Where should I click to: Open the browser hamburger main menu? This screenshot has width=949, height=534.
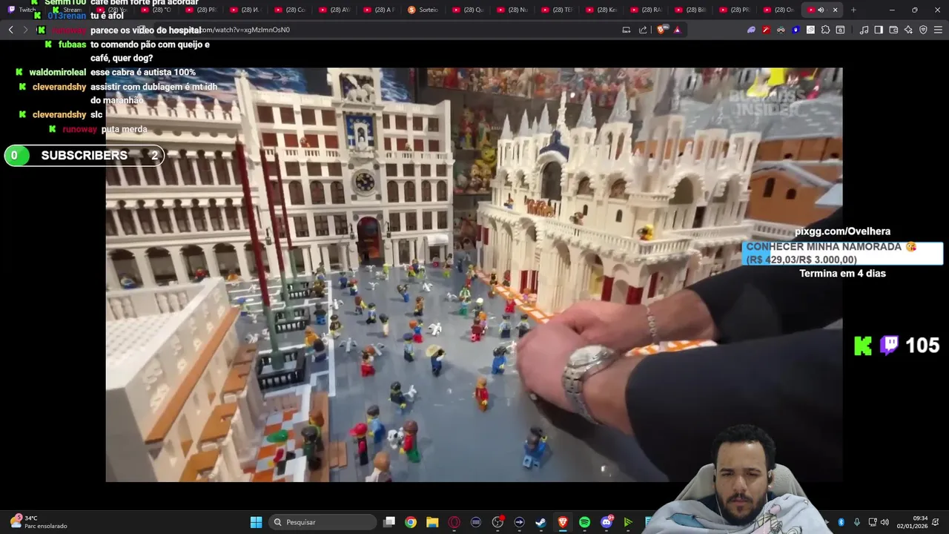(938, 30)
